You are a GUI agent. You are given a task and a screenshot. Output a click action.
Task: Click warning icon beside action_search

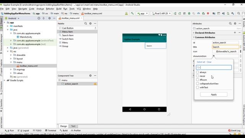click(95, 84)
